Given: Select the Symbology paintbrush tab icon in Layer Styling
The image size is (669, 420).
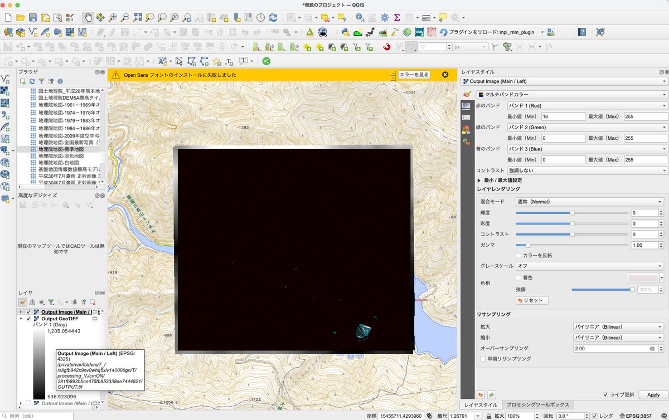Looking at the screenshot, I should point(467,95).
